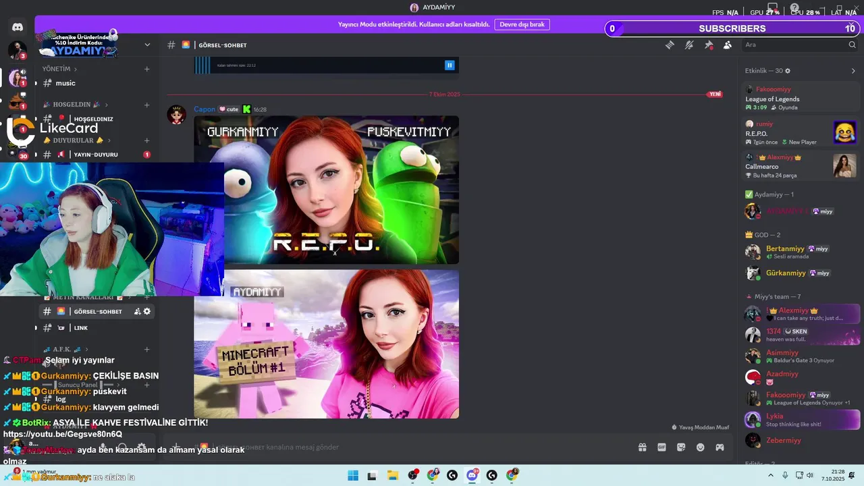Open the music text channel
Screen dimensions: 864x486
coord(97,83)
